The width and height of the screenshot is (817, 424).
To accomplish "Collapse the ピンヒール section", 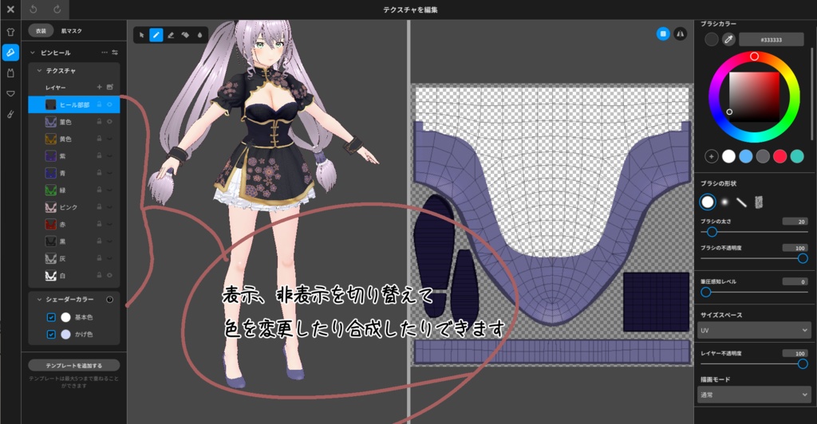I will pyautogui.click(x=33, y=53).
